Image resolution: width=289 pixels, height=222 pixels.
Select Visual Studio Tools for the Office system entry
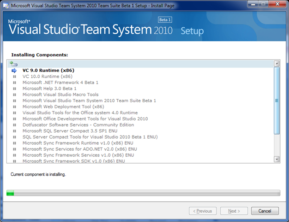coord(80,113)
